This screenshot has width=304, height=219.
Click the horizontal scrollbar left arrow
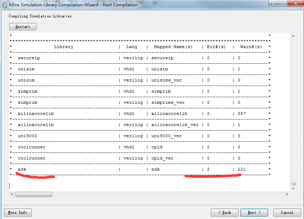click(x=12, y=194)
